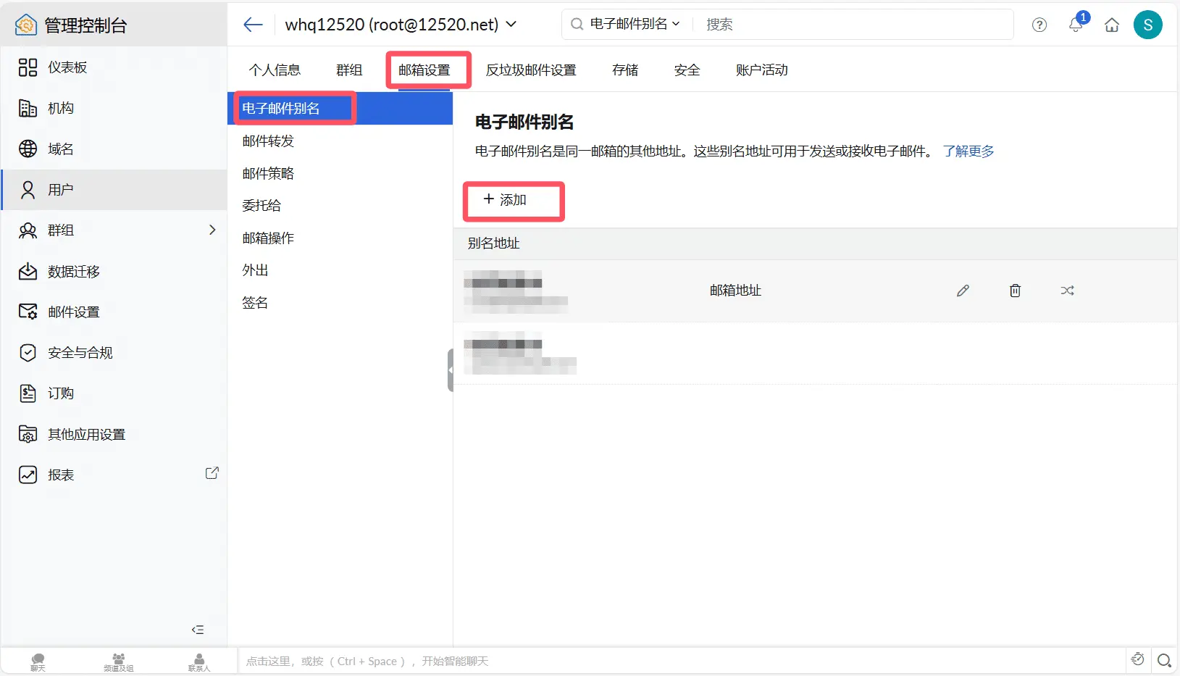Open the 了解更多 link
The height and width of the screenshot is (676, 1180).
click(968, 151)
